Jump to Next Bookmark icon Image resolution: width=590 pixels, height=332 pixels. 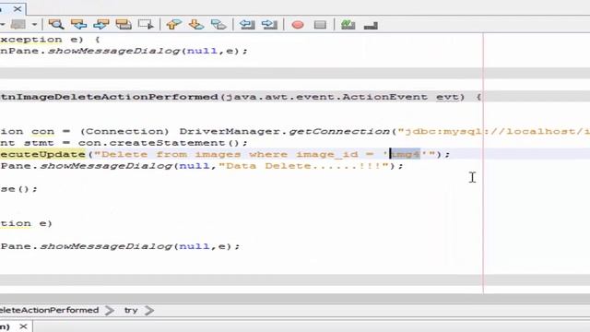[196, 25]
